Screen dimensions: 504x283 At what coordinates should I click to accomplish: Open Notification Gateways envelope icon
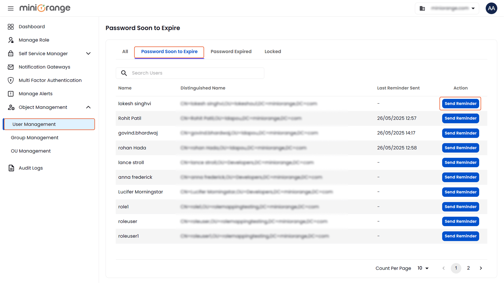coord(10,67)
